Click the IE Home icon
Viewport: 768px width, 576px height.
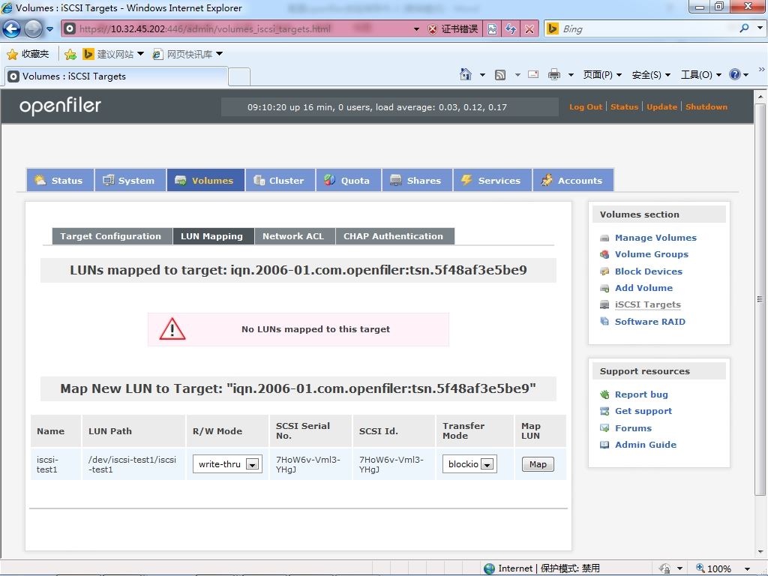(466, 74)
